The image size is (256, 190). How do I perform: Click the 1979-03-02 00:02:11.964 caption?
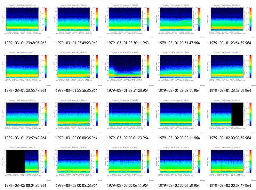pyautogui.click(x=179, y=138)
